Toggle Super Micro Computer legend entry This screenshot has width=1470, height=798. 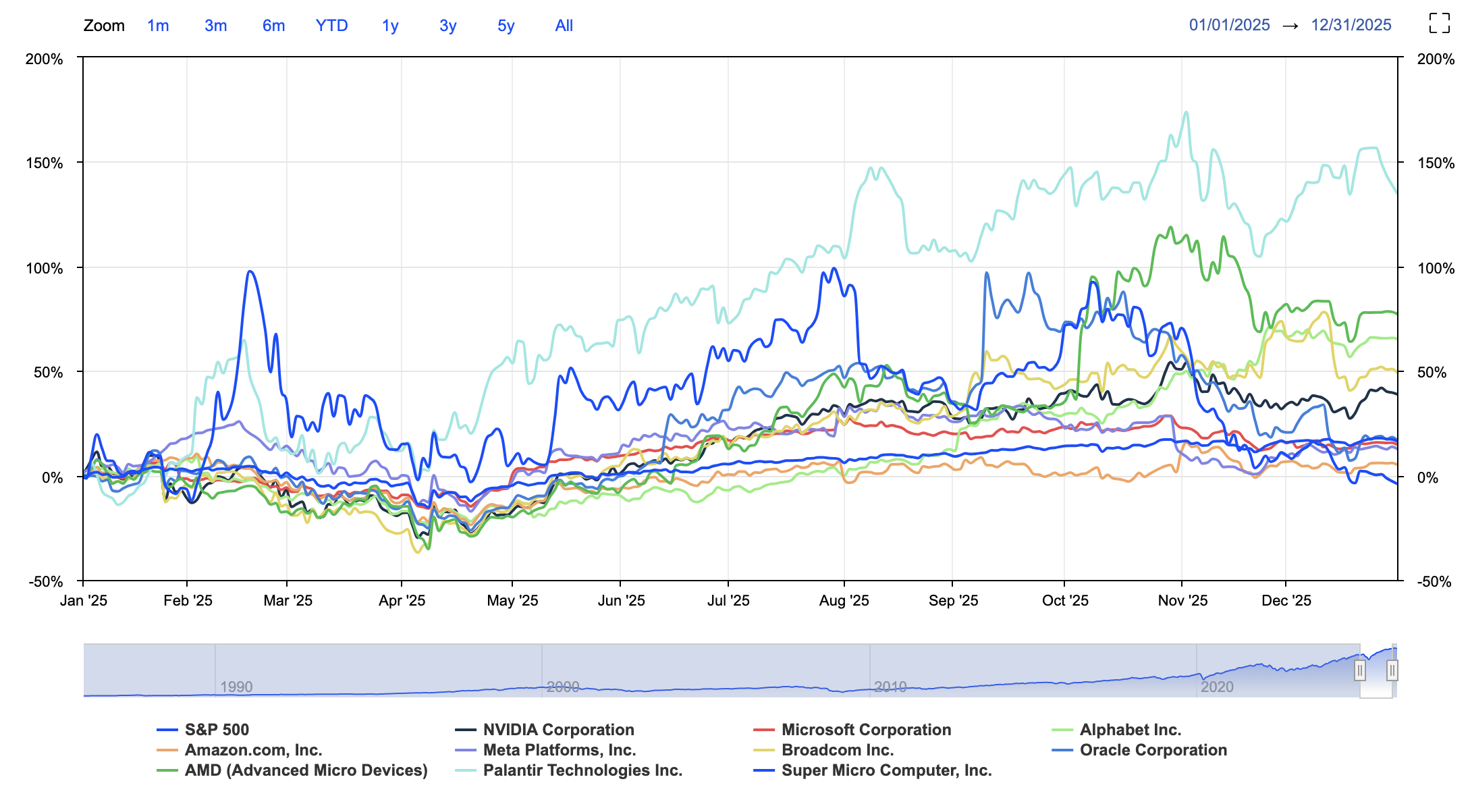click(886, 770)
